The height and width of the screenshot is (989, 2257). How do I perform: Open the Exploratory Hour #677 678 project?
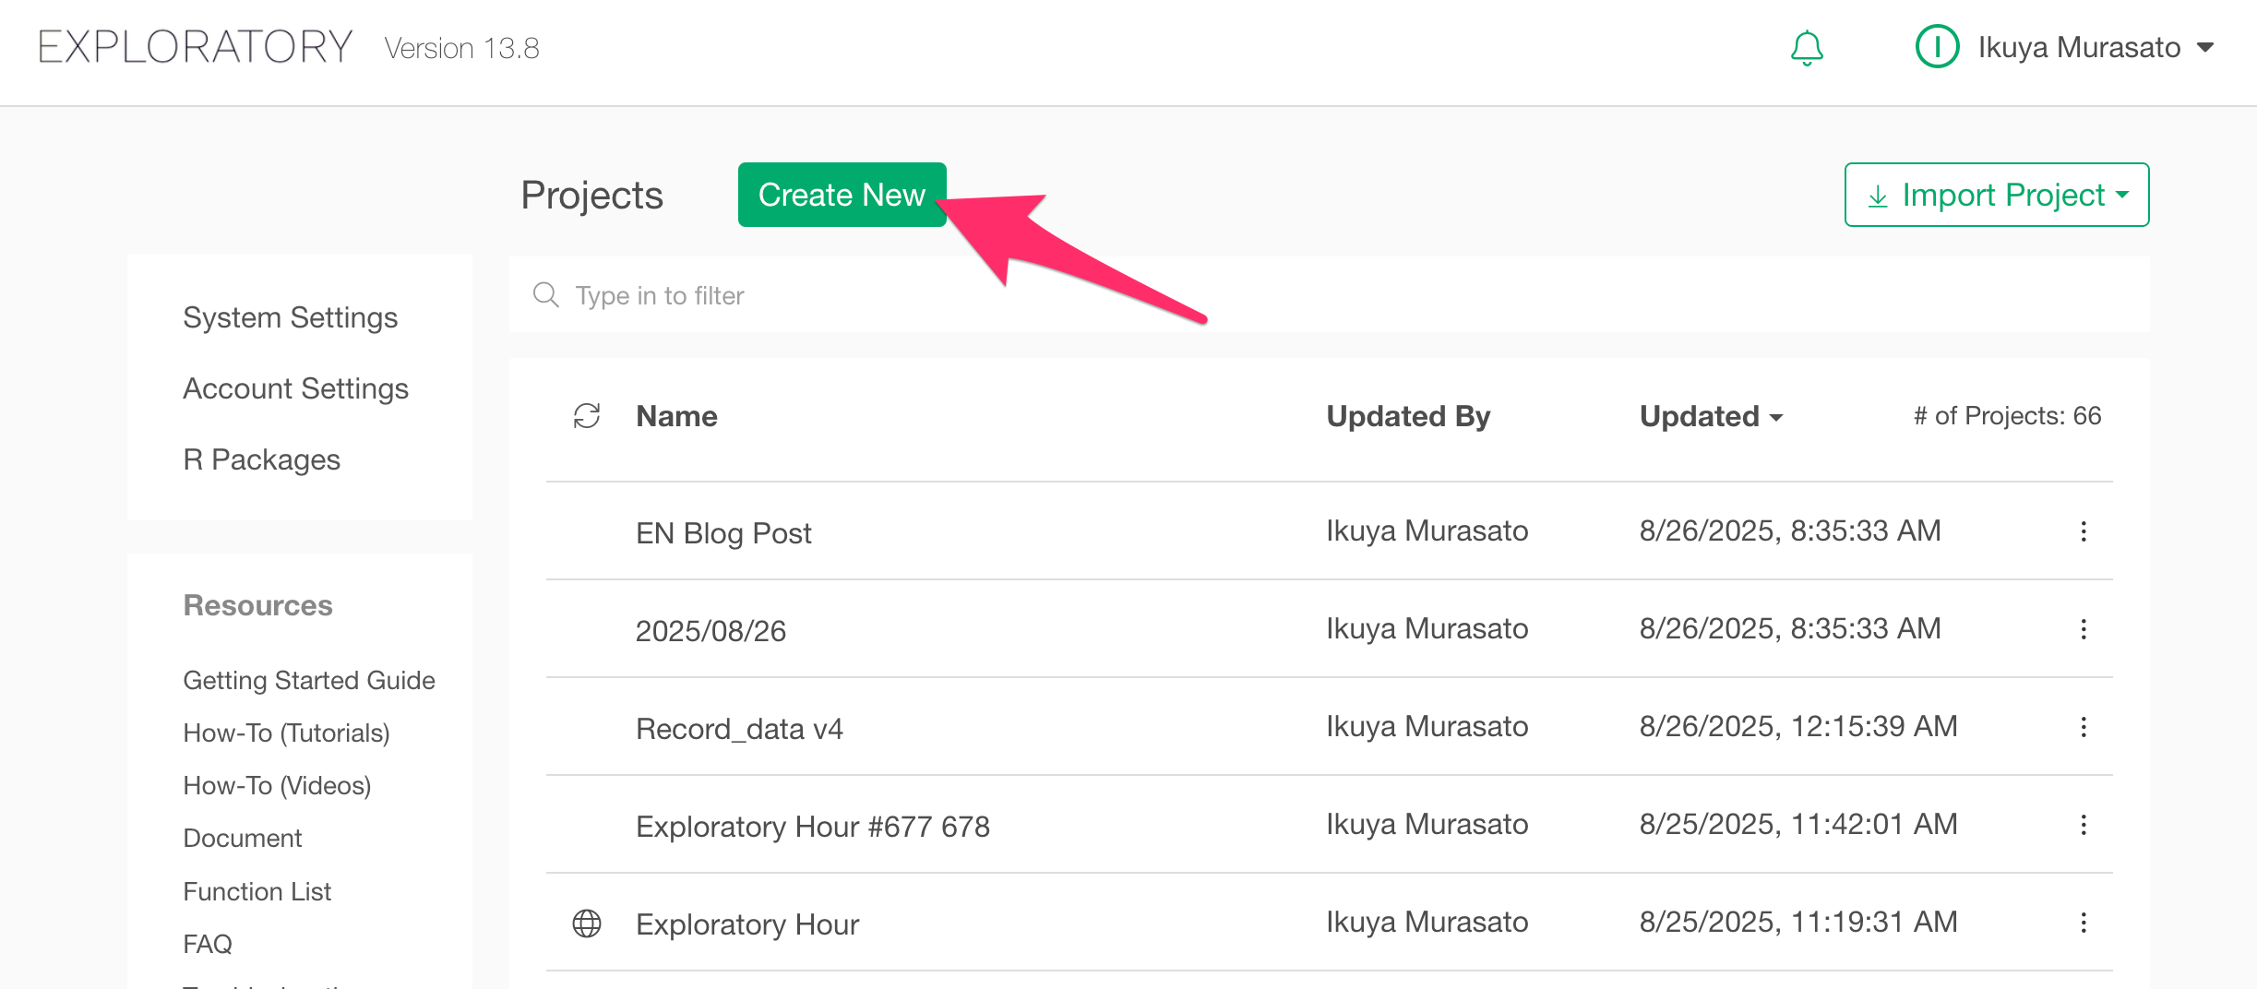pyautogui.click(x=812, y=827)
